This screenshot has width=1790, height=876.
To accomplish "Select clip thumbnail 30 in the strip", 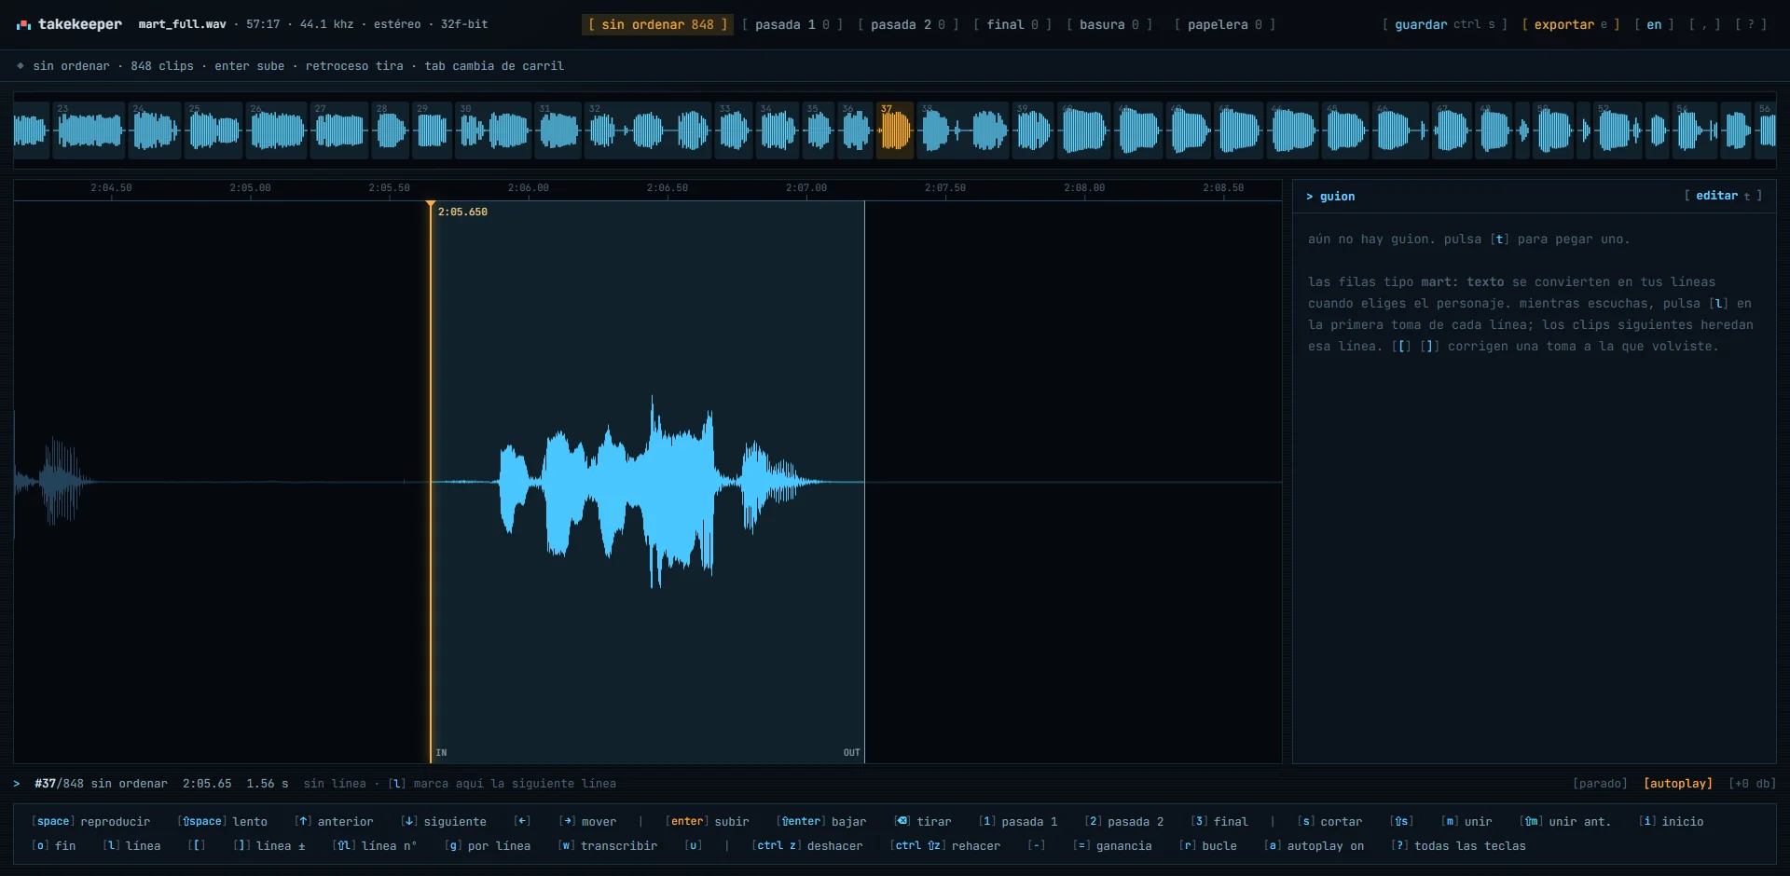I will coord(494,130).
